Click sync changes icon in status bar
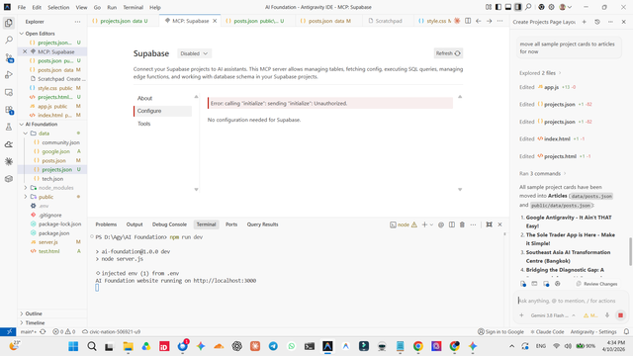The image size is (633, 356). [43, 332]
